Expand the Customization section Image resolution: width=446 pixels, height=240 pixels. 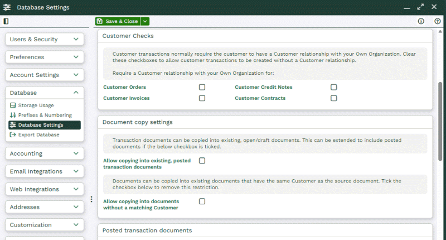pos(45,225)
